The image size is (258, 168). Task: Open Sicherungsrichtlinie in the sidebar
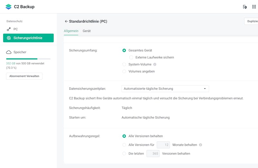[28, 38]
